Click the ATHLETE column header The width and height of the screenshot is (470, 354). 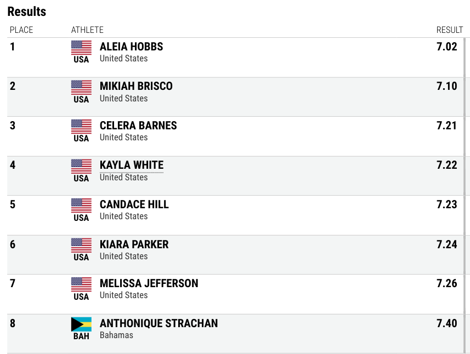click(87, 30)
